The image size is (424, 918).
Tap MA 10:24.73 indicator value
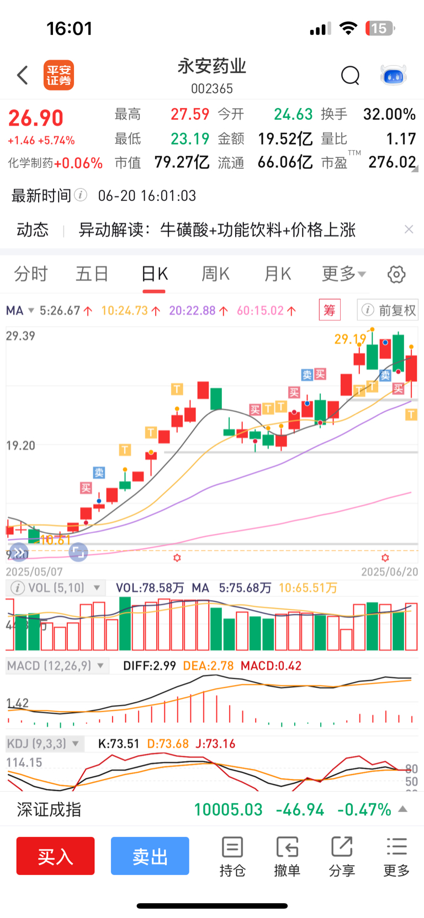(x=131, y=311)
